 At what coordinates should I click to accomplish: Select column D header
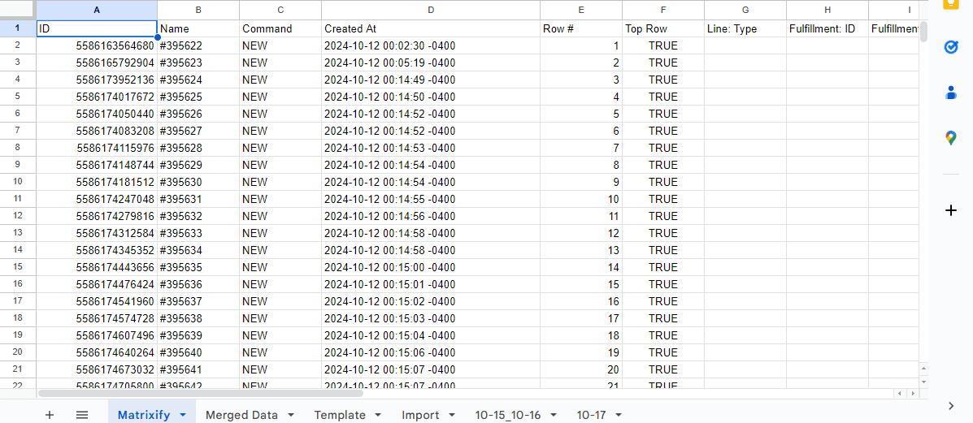(431, 10)
